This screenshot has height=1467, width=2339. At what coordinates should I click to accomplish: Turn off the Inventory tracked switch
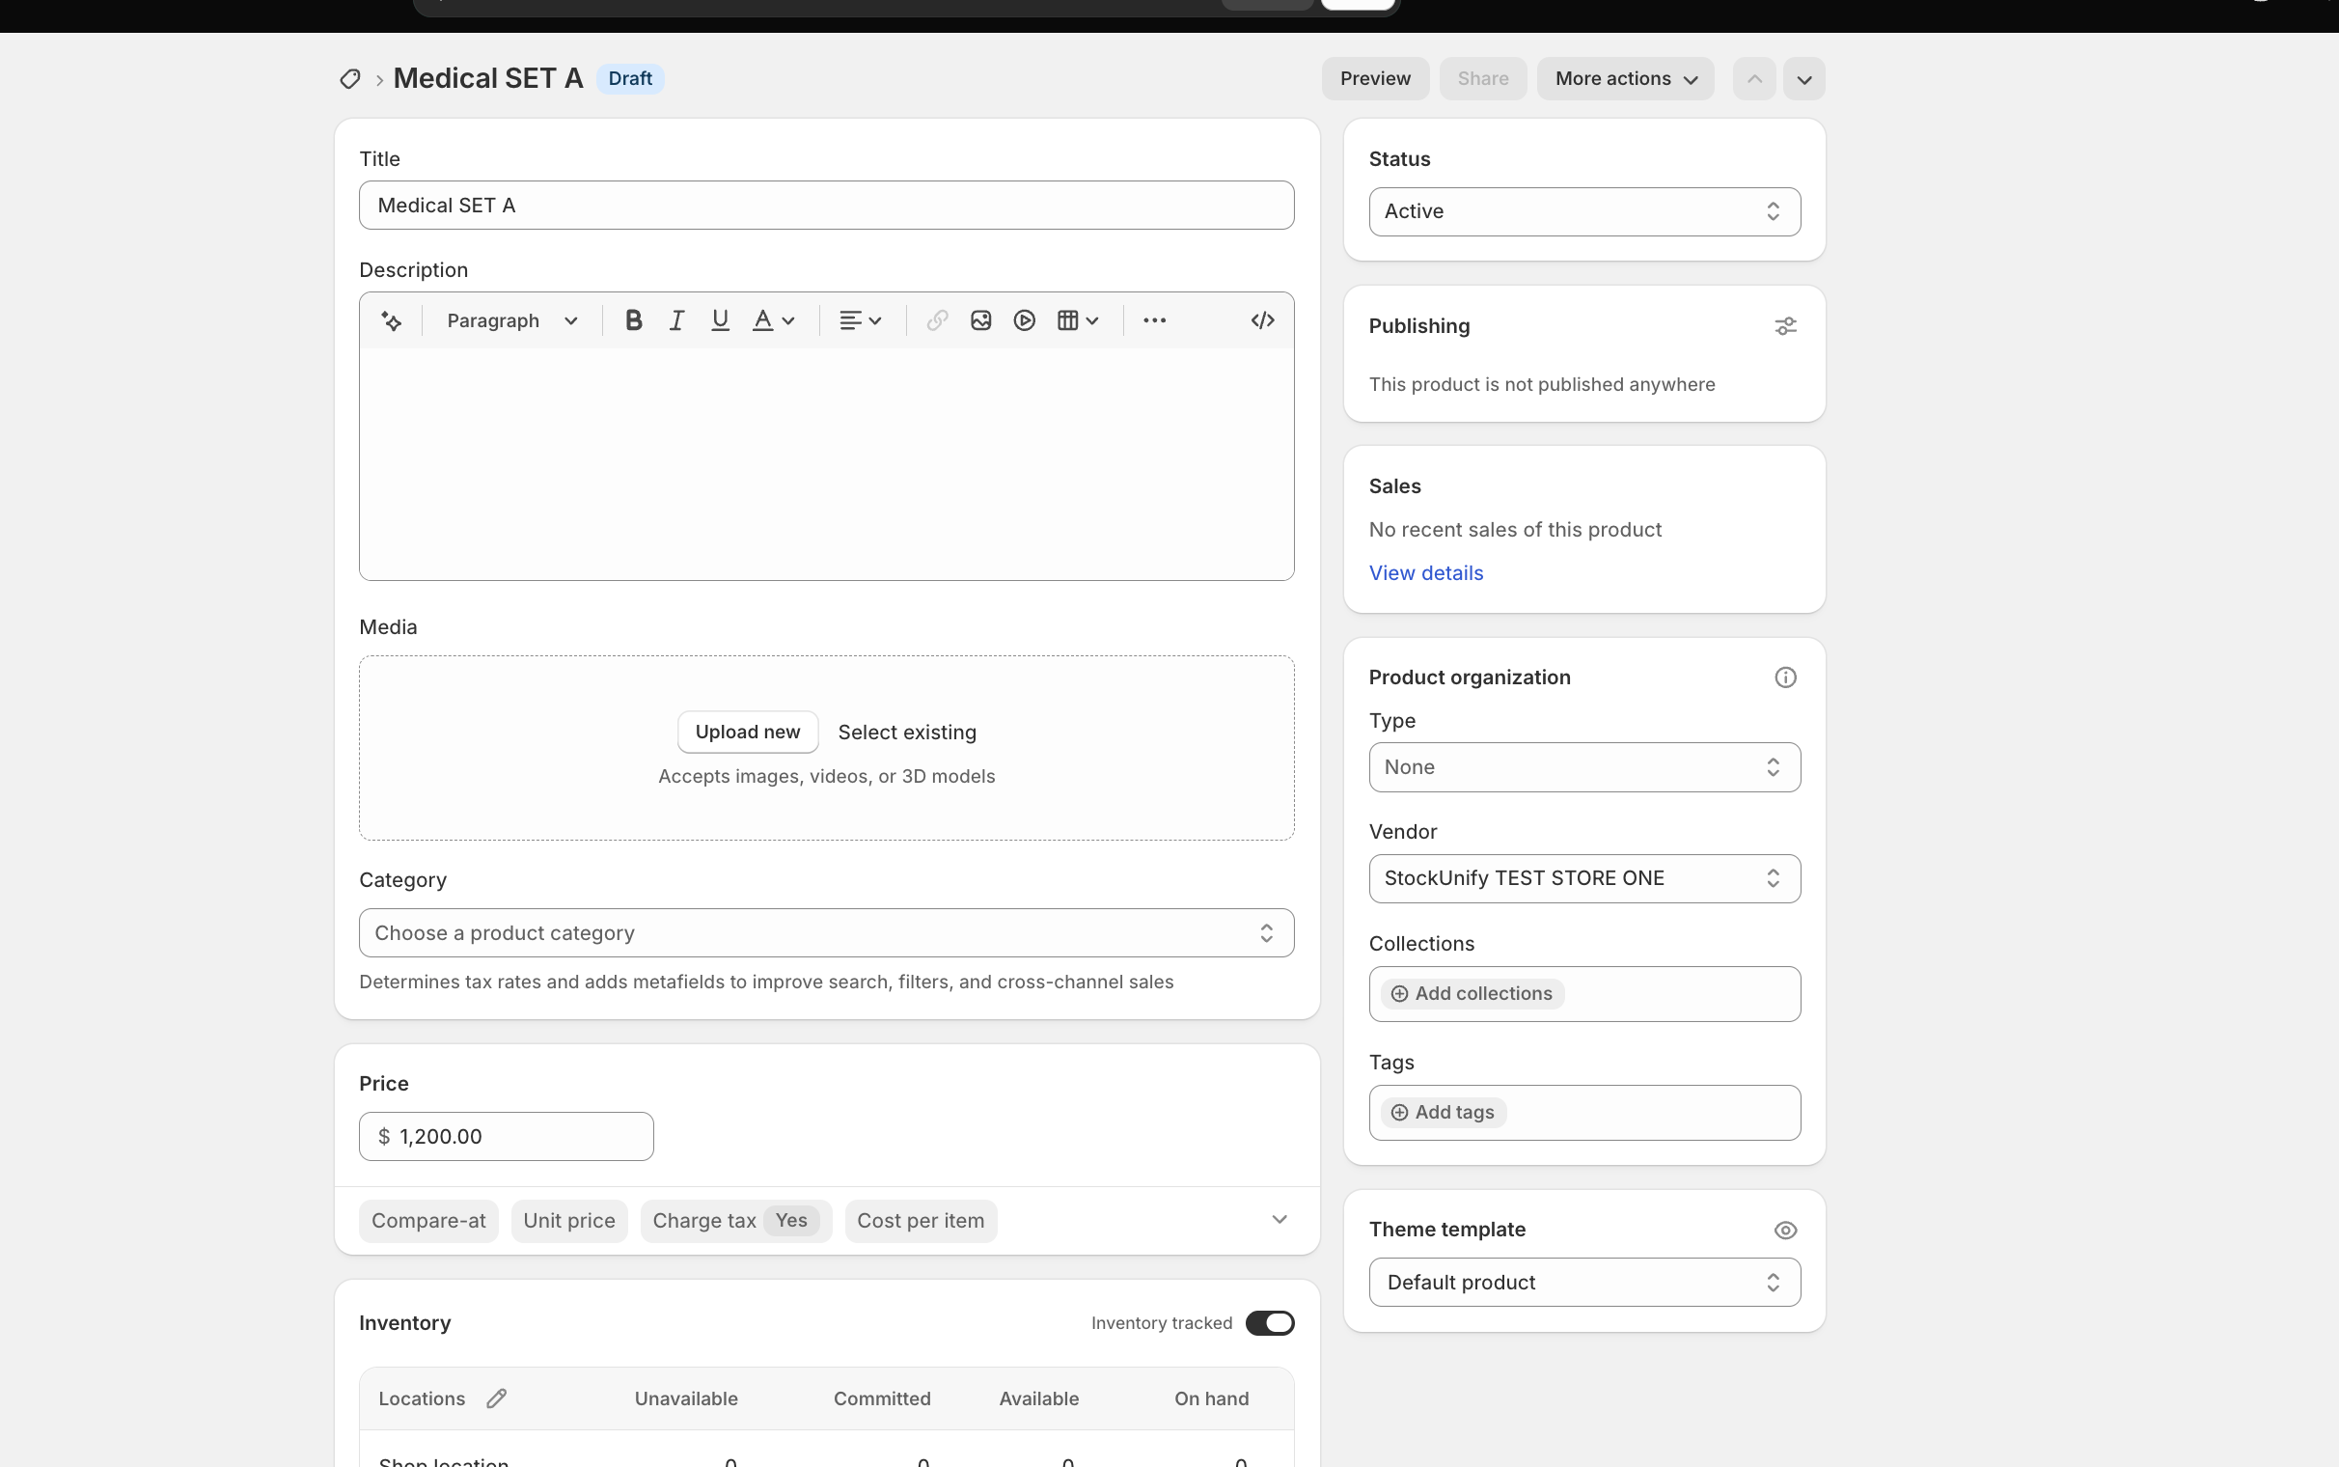click(1270, 1322)
